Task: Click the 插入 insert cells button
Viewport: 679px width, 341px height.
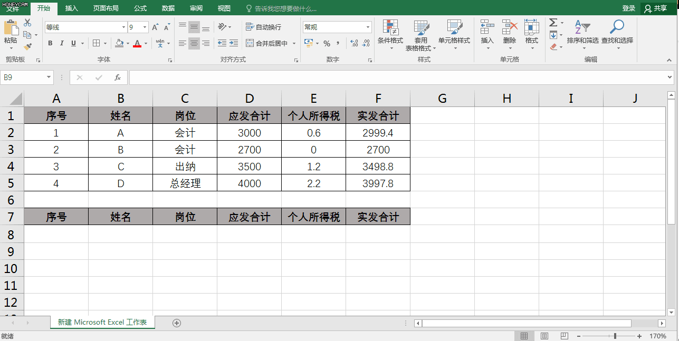Action: (487, 35)
